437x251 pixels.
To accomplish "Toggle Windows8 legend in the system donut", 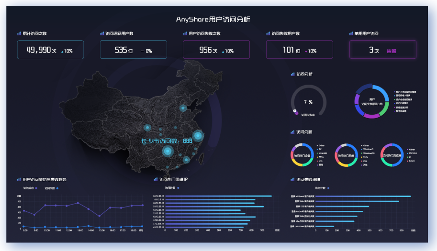I will pyautogui.click(x=367, y=150).
